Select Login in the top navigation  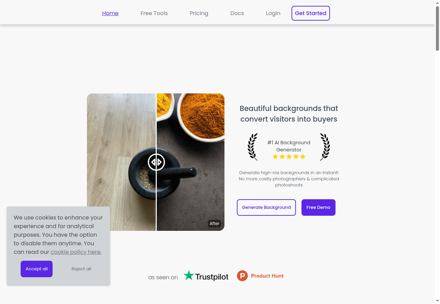273,13
